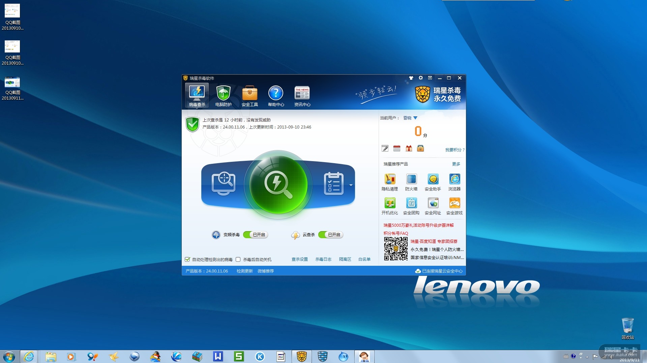The width and height of the screenshot is (647, 363).
Task: Open the 资讯中心 news tab
Action: [302, 96]
